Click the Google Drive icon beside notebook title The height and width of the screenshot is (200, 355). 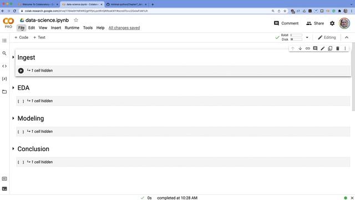coord(22,20)
